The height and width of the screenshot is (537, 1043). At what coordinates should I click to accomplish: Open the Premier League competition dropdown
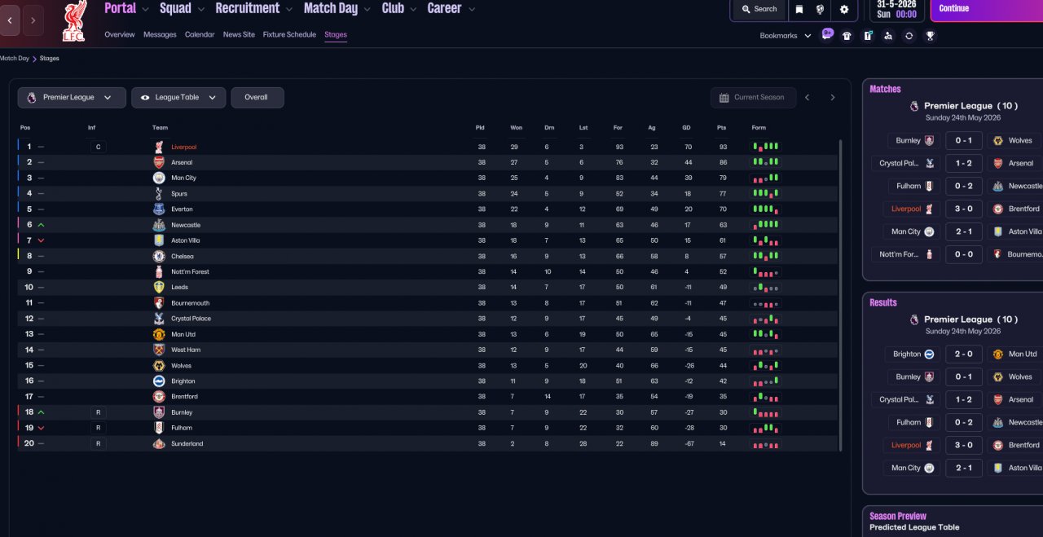point(72,98)
